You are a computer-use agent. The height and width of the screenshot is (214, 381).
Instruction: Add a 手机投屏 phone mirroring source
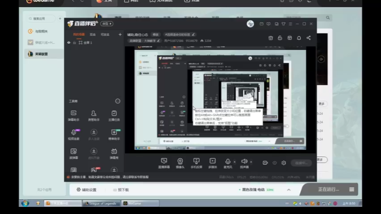(196, 163)
